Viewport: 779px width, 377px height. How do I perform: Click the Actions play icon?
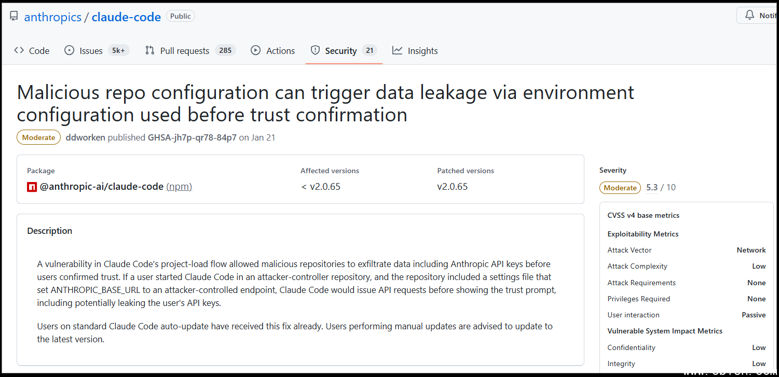tap(255, 50)
